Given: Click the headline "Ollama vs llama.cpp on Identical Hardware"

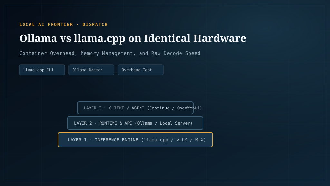Looking at the screenshot, I should pyautogui.click(x=133, y=38).
